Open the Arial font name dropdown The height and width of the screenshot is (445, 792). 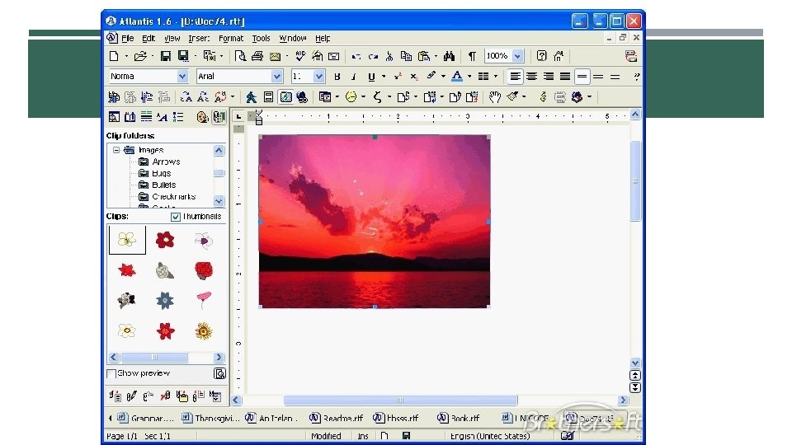[277, 76]
